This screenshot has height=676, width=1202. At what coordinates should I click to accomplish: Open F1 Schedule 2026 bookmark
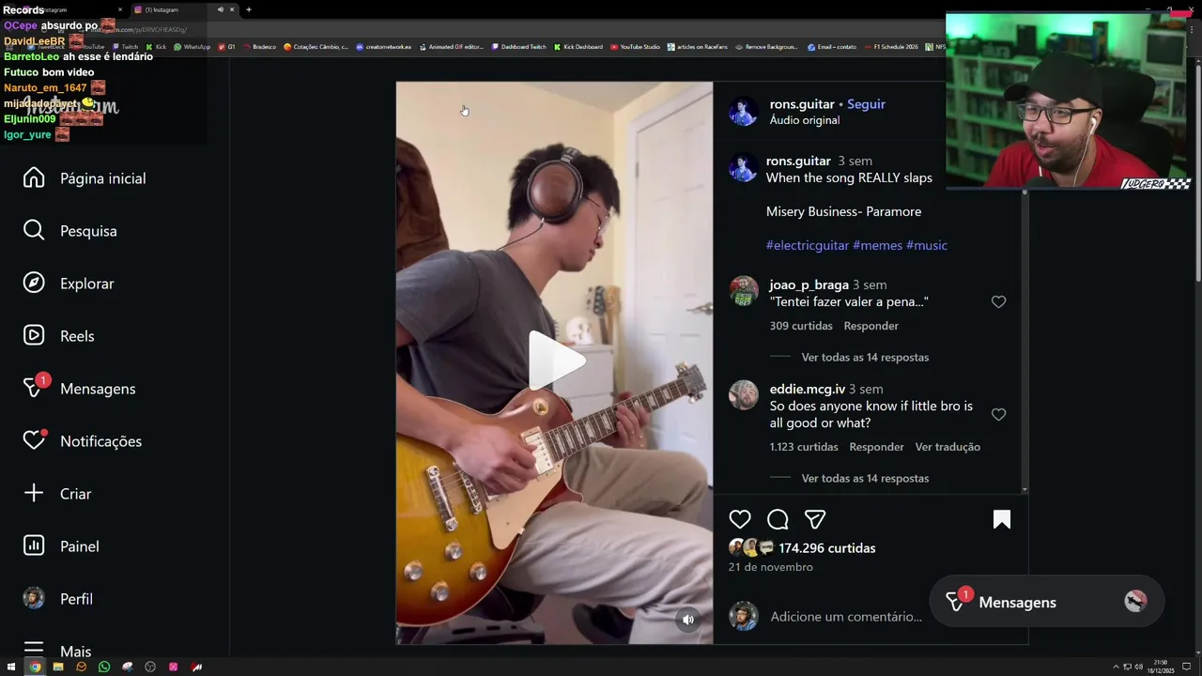pos(891,47)
